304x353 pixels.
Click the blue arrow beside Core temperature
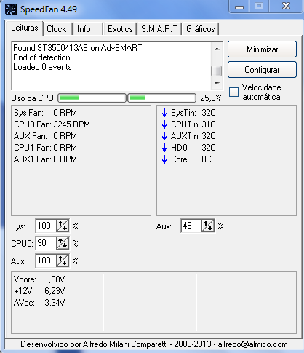tap(164, 159)
